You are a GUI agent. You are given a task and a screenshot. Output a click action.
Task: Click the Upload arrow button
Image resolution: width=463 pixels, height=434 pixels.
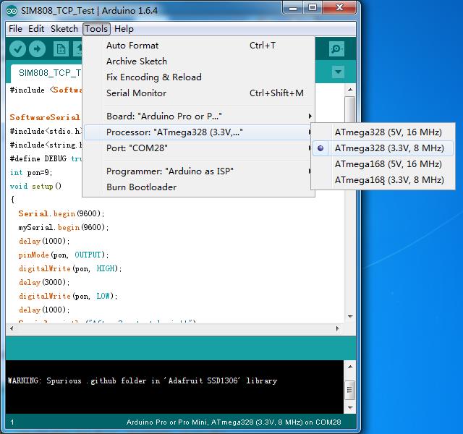pos(37,48)
